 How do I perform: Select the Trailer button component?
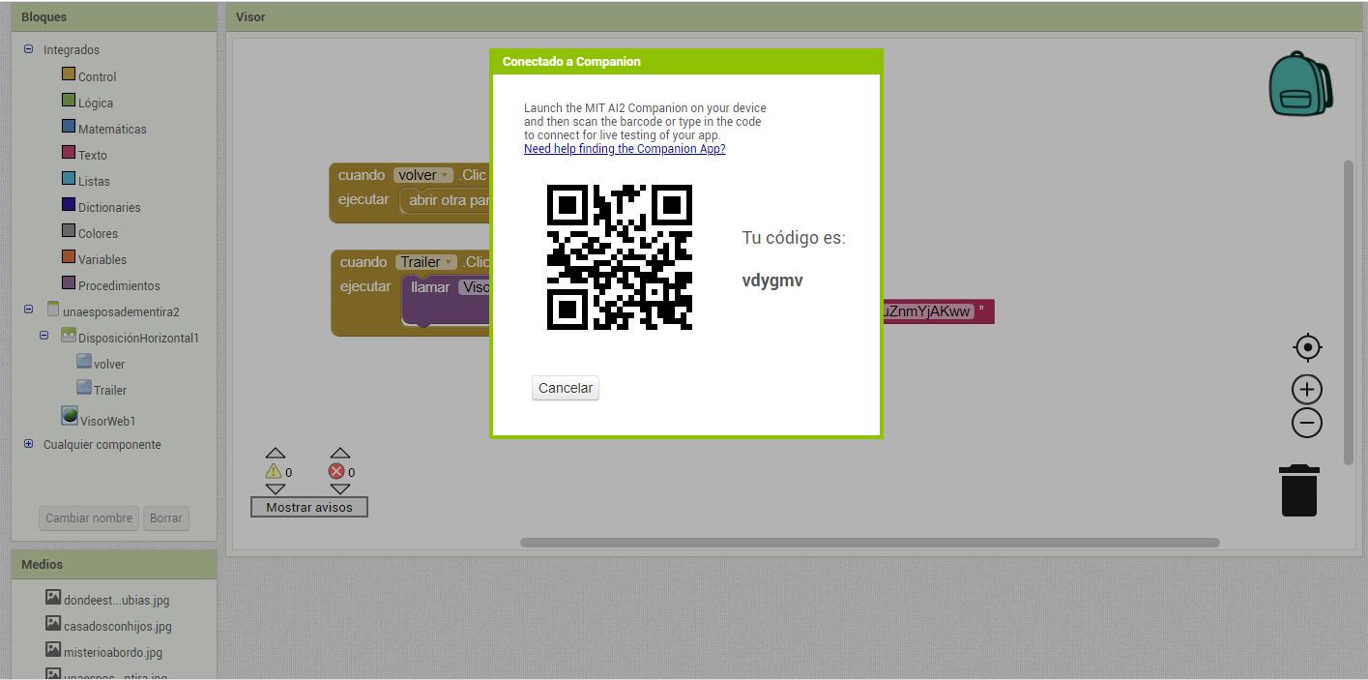click(110, 390)
